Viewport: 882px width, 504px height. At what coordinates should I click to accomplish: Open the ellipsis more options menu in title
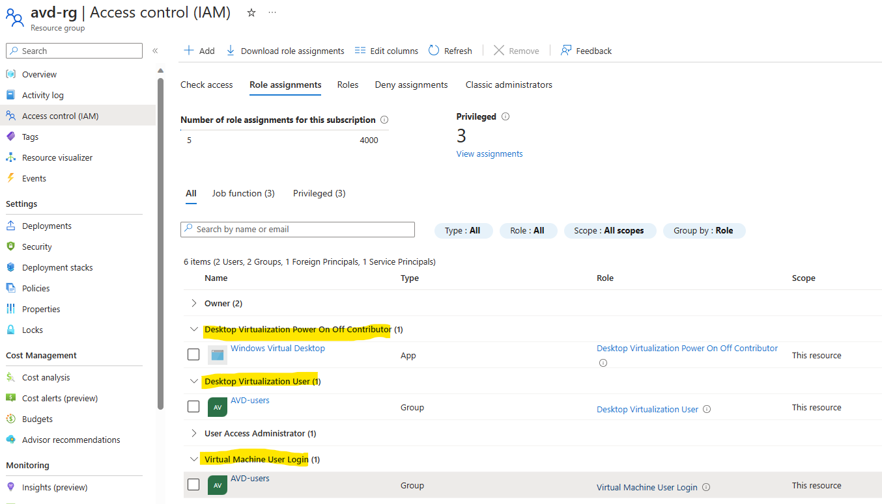coord(272,12)
